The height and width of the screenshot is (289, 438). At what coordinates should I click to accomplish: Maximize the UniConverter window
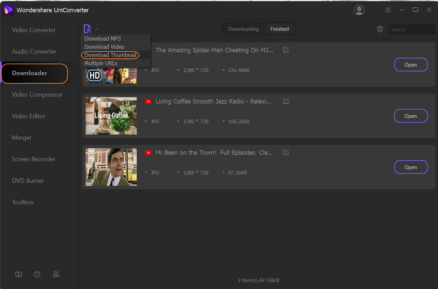(415, 10)
